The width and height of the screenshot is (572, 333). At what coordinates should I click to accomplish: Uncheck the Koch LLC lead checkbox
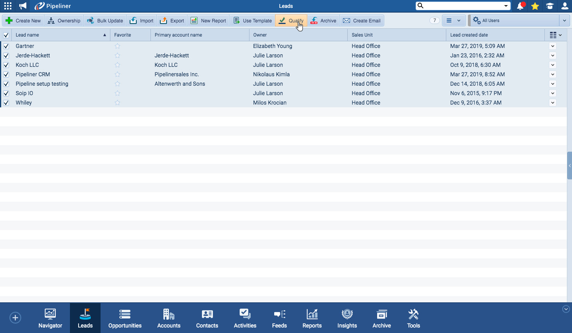pyautogui.click(x=6, y=65)
